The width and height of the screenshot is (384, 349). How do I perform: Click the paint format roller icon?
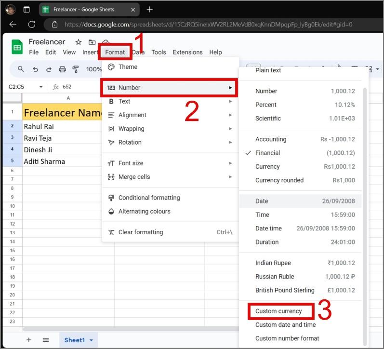coord(76,69)
